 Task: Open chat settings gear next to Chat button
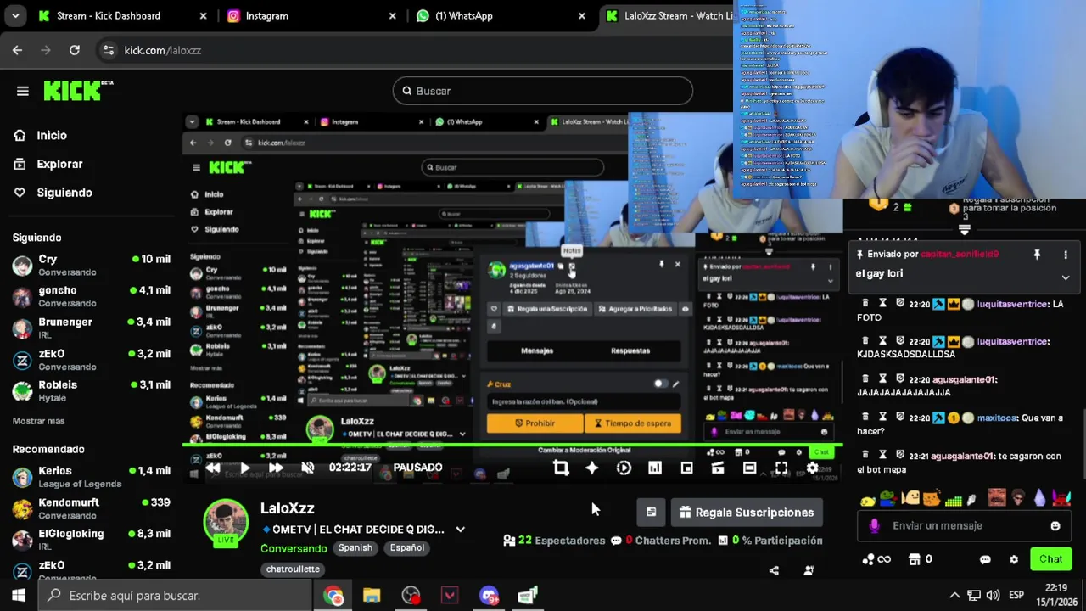[x=1014, y=560]
